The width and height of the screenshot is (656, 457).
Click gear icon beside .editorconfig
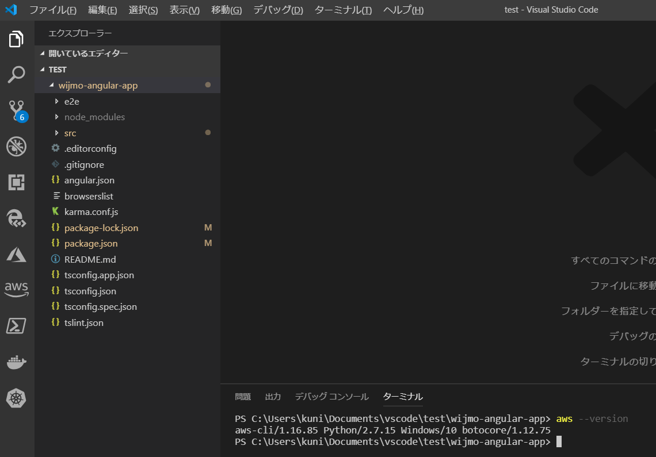[55, 148]
